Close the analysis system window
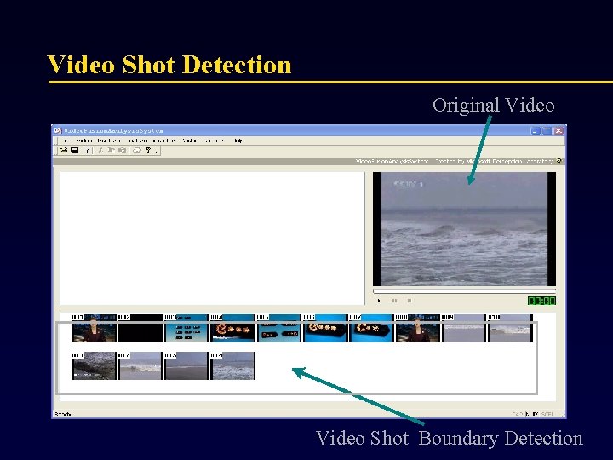 [559, 130]
